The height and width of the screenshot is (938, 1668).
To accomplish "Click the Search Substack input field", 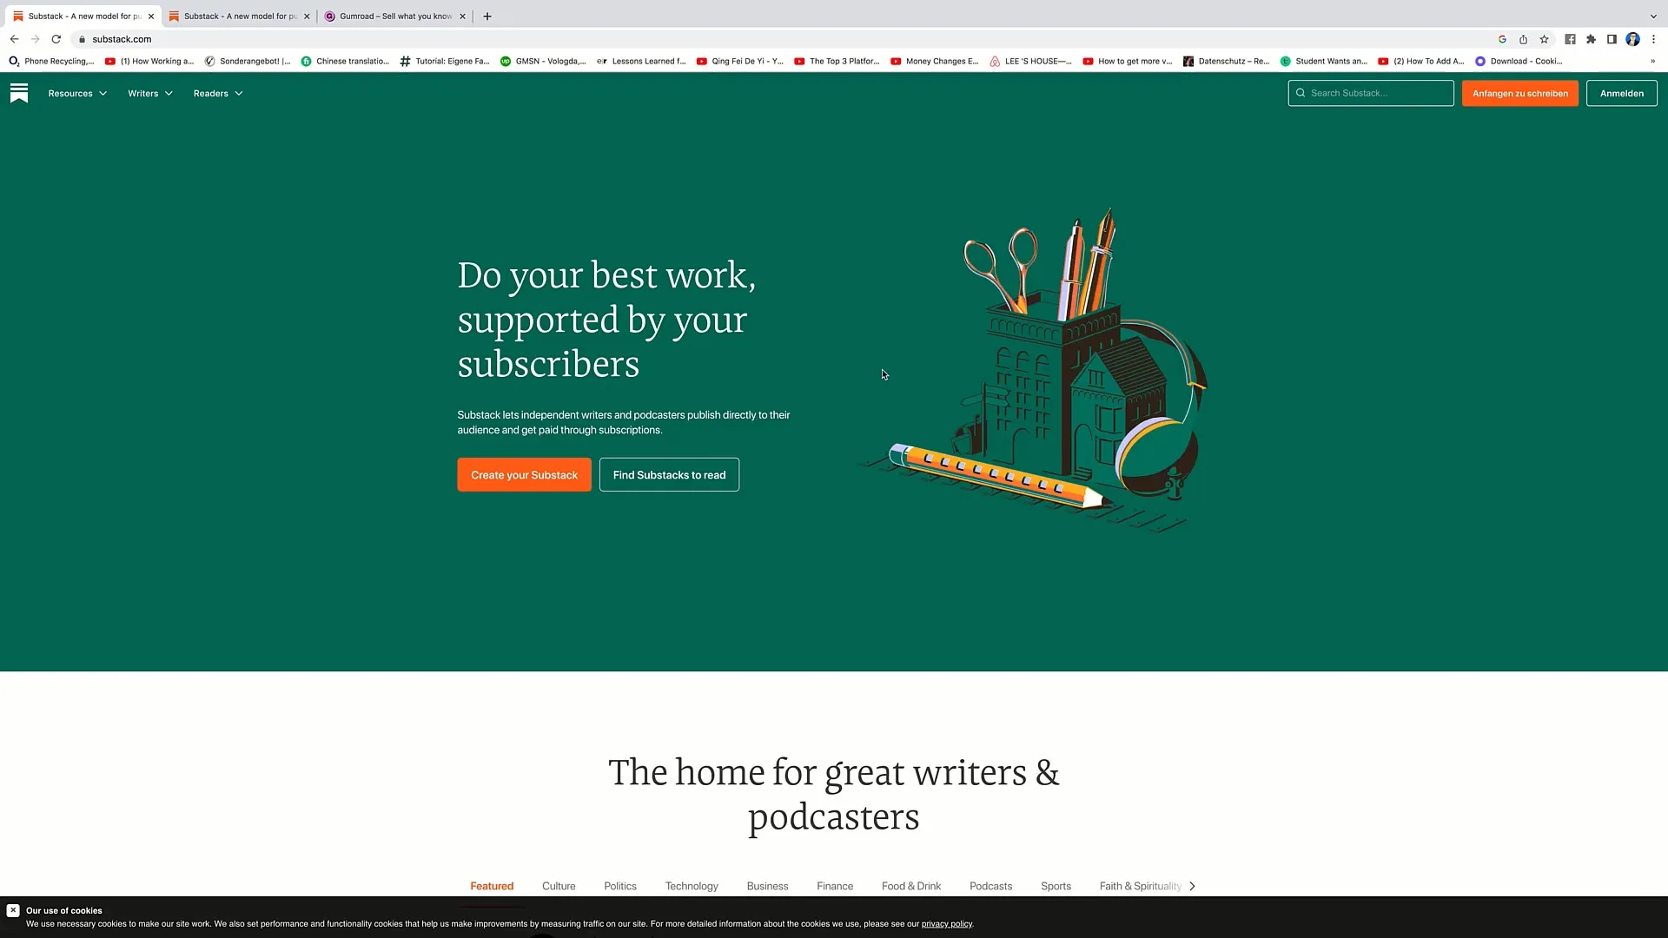I will (x=1371, y=93).
